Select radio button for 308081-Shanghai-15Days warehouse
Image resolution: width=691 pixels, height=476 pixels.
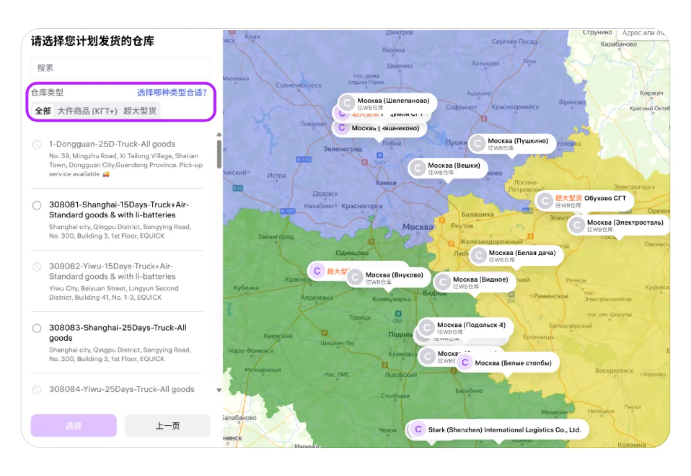[x=37, y=205]
